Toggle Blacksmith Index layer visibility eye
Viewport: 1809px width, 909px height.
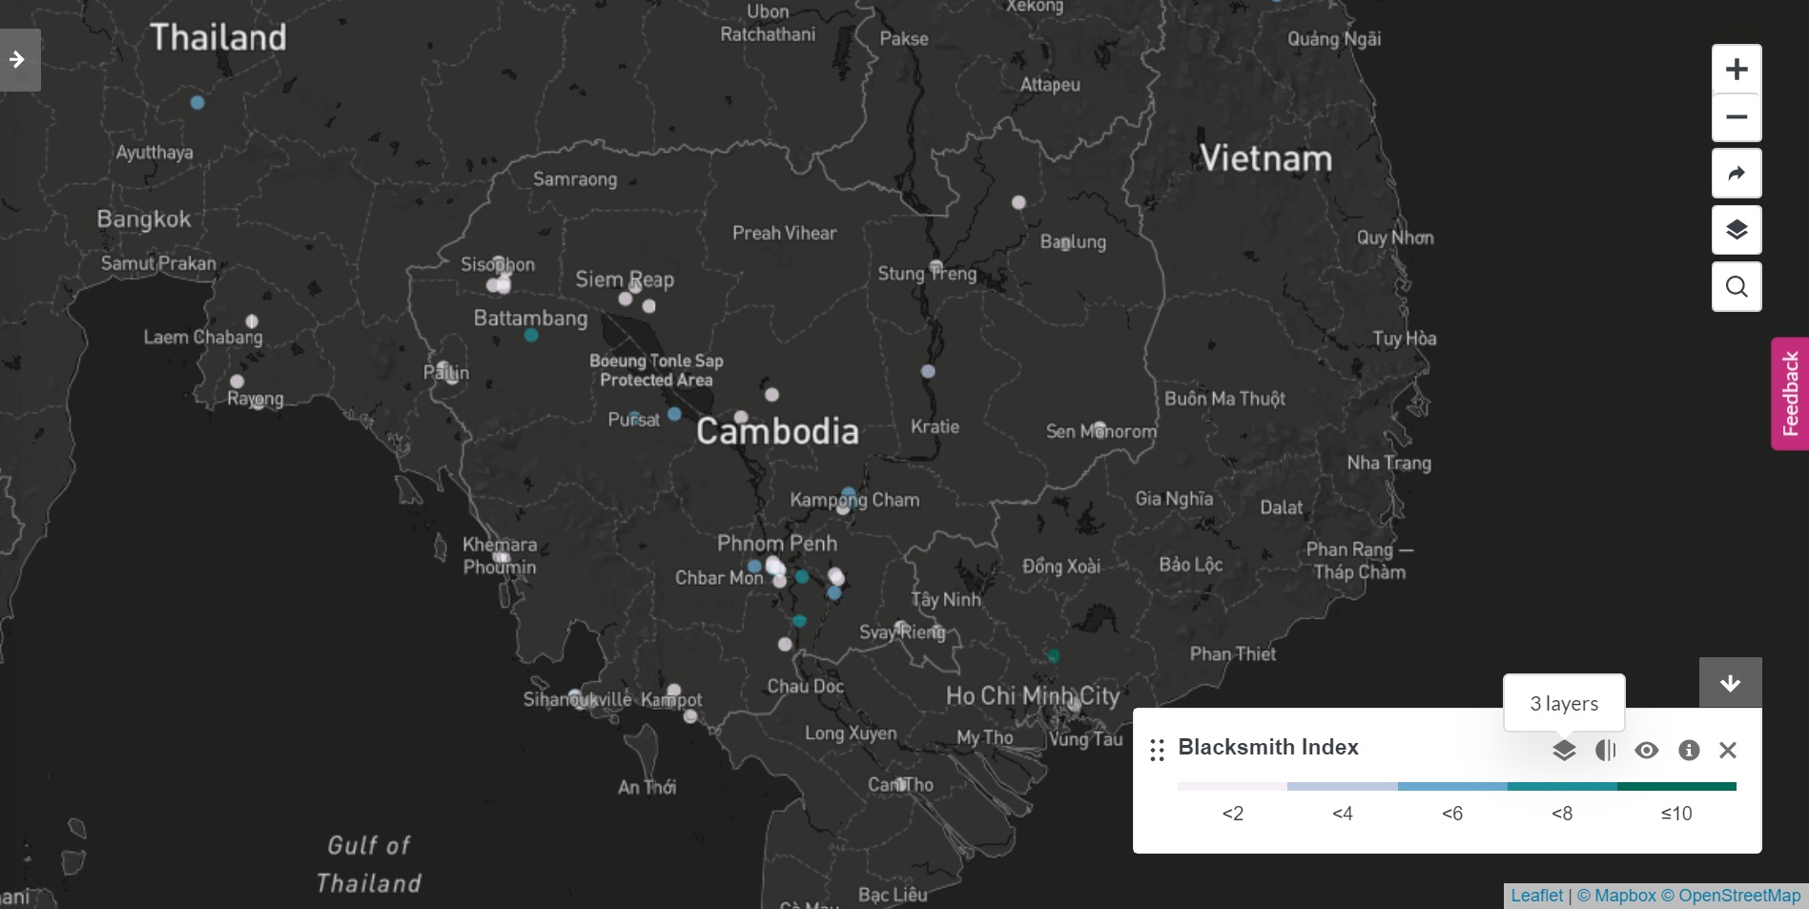point(1647,751)
